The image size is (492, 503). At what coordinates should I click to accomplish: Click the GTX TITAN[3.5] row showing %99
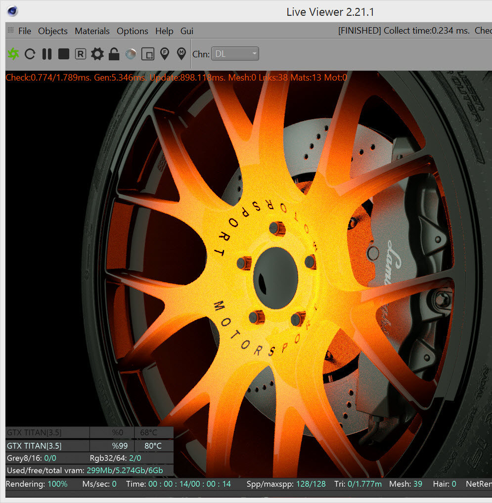(x=89, y=446)
